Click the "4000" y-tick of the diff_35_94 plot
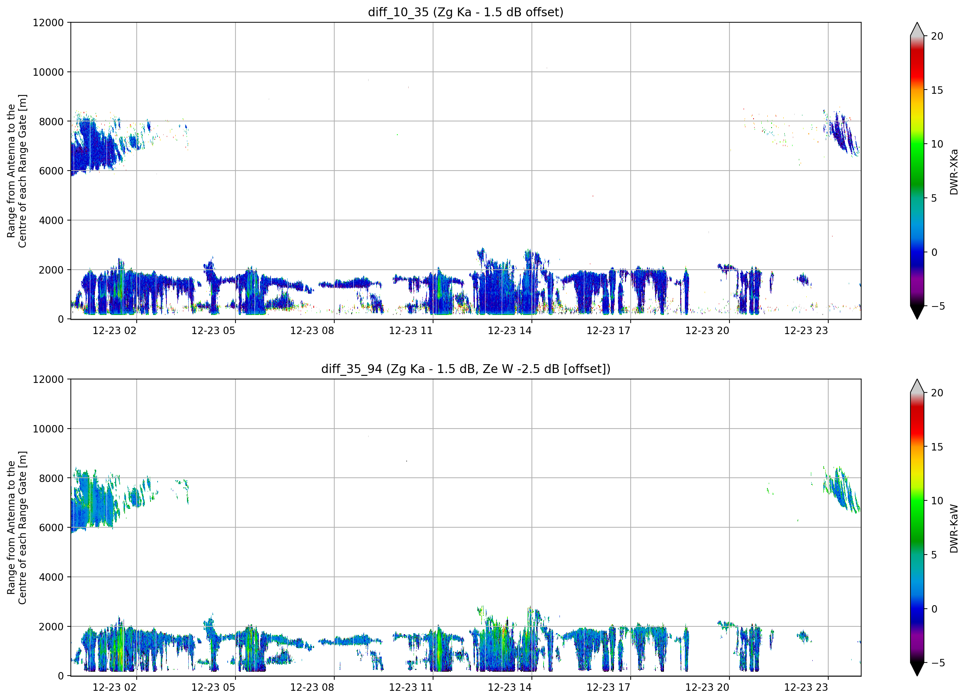 tap(51, 577)
